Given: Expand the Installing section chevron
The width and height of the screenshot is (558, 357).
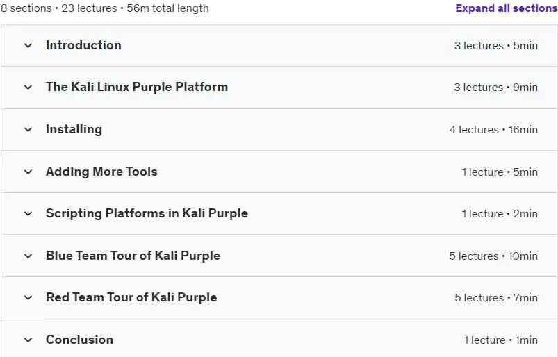Looking at the screenshot, I should click(x=28, y=129).
